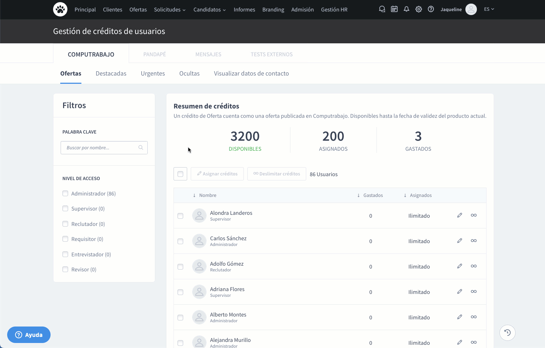Check the Administrador (86) filter
This screenshot has height=348, width=545.
pos(65,194)
